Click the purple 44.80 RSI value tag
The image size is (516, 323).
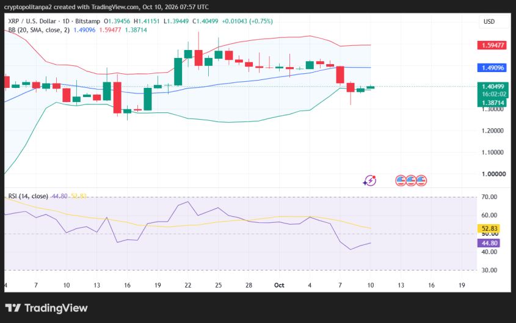[489, 243]
